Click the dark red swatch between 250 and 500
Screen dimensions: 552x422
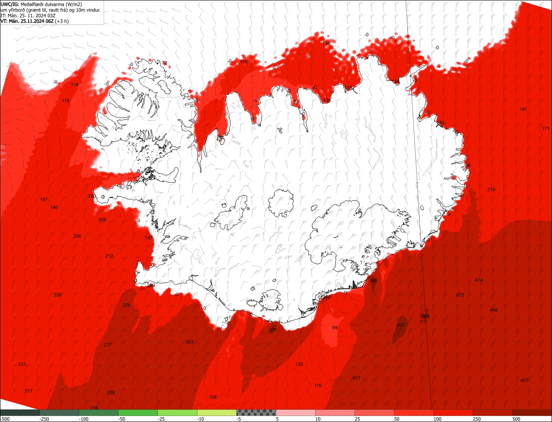click(x=493, y=413)
